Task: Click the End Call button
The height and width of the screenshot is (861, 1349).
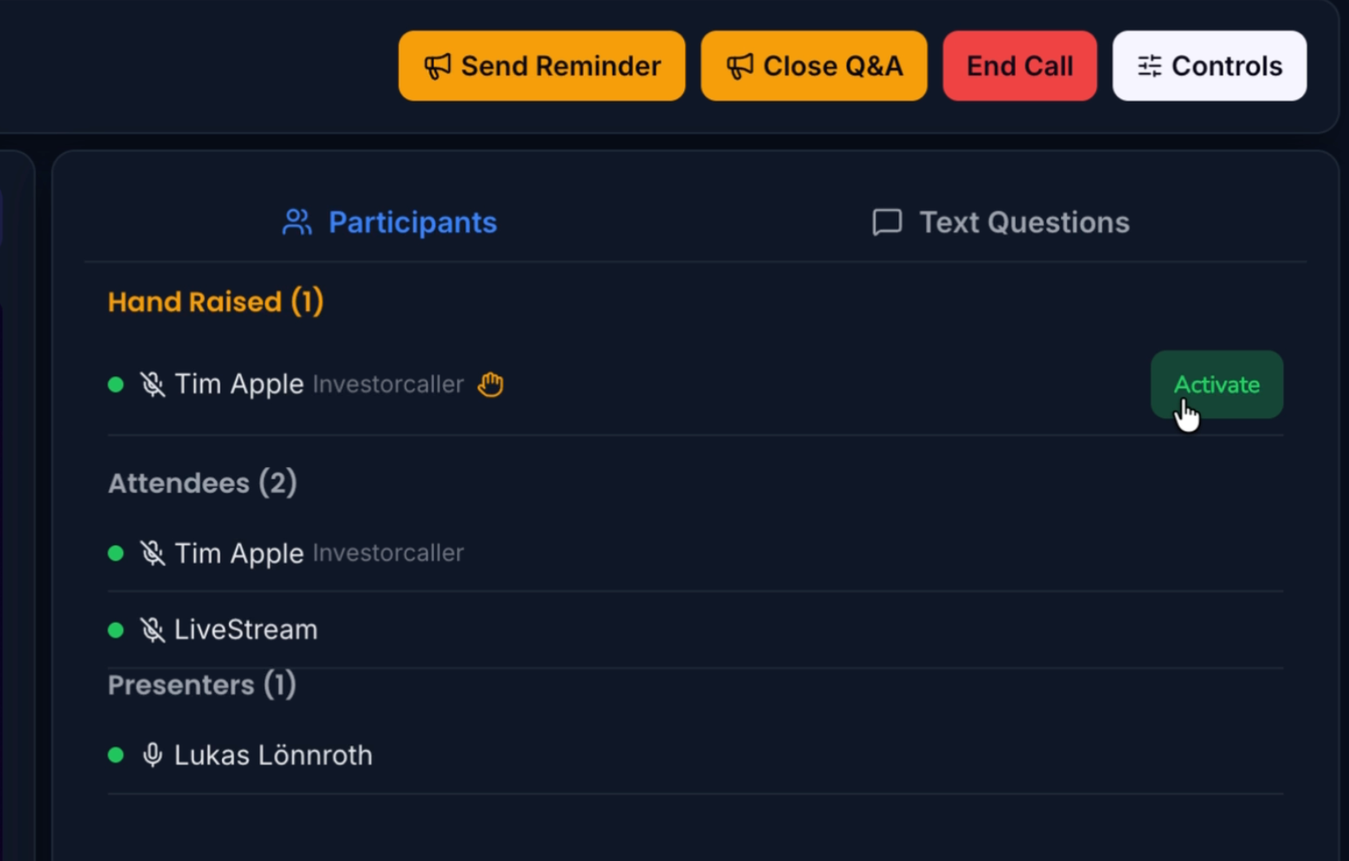Action: [x=1019, y=65]
